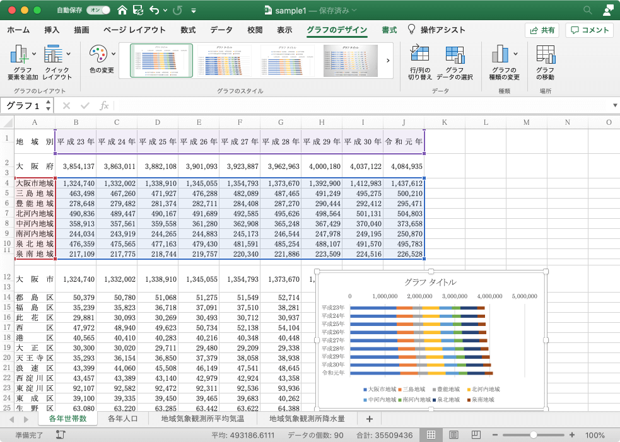
Task: Adjust the zoom slider handle
Action: pyautogui.click(x=534, y=435)
